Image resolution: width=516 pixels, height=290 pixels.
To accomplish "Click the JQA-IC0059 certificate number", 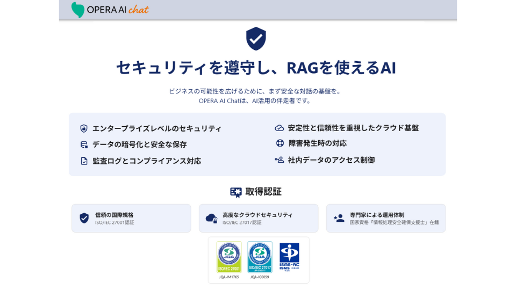I will (x=260, y=277).
